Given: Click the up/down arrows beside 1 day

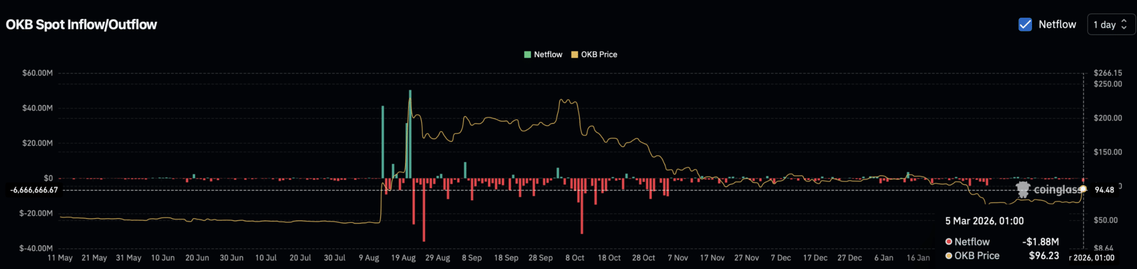Looking at the screenshot, I should [x=1124, y=24].
